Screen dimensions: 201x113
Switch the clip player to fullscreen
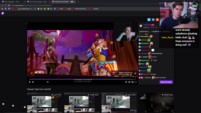[x=136, y=82]
